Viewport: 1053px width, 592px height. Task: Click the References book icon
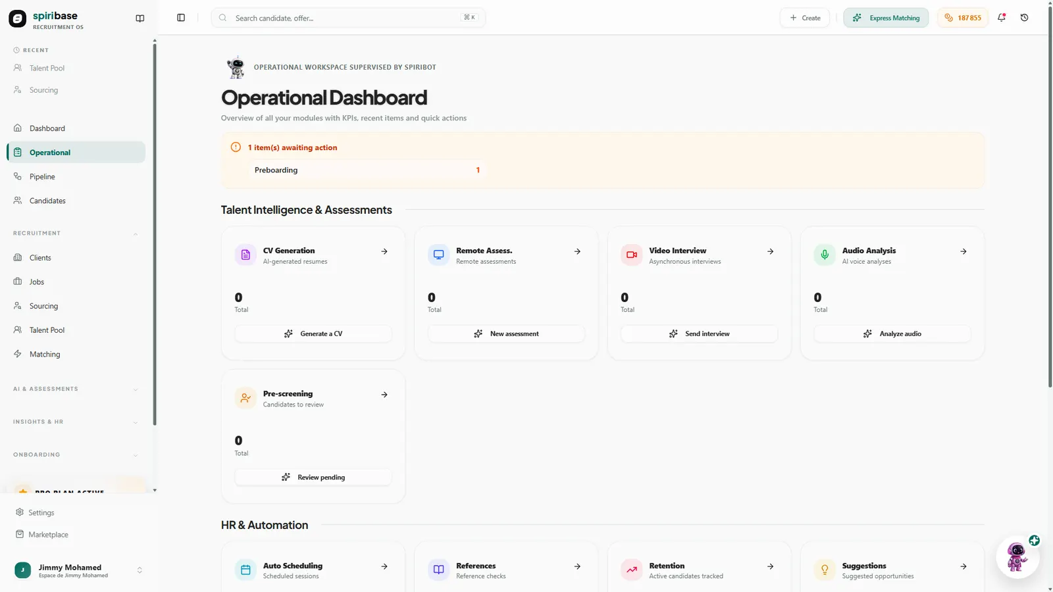click(438, 570)
